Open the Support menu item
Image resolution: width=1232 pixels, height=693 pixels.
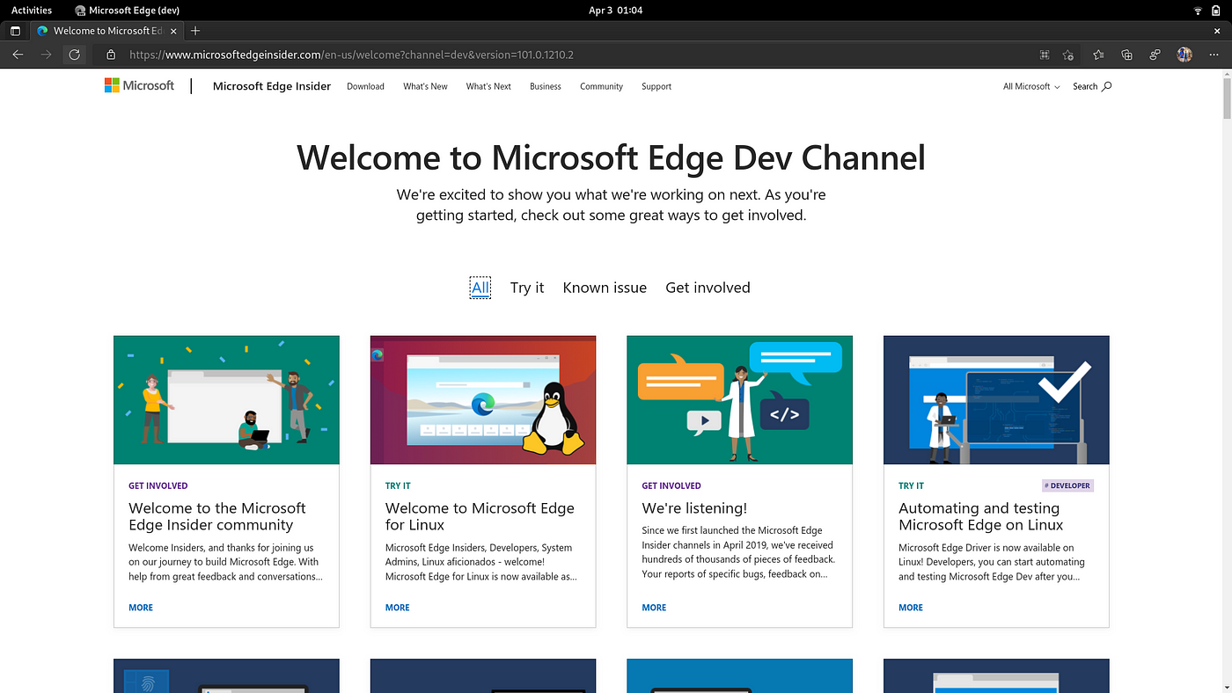coord(656,86)
